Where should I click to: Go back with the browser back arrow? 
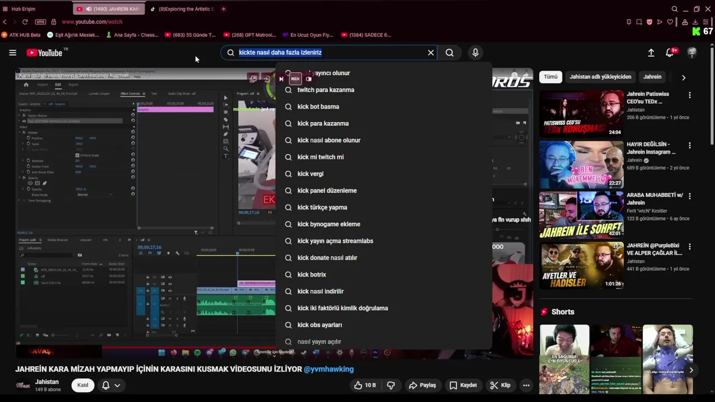(4, 22)
